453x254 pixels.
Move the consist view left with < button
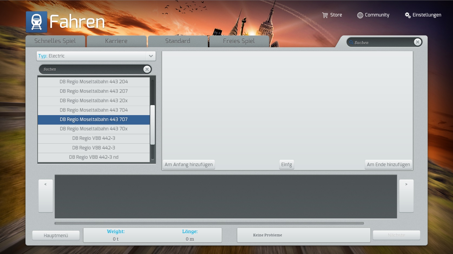[x=45, y=196]
